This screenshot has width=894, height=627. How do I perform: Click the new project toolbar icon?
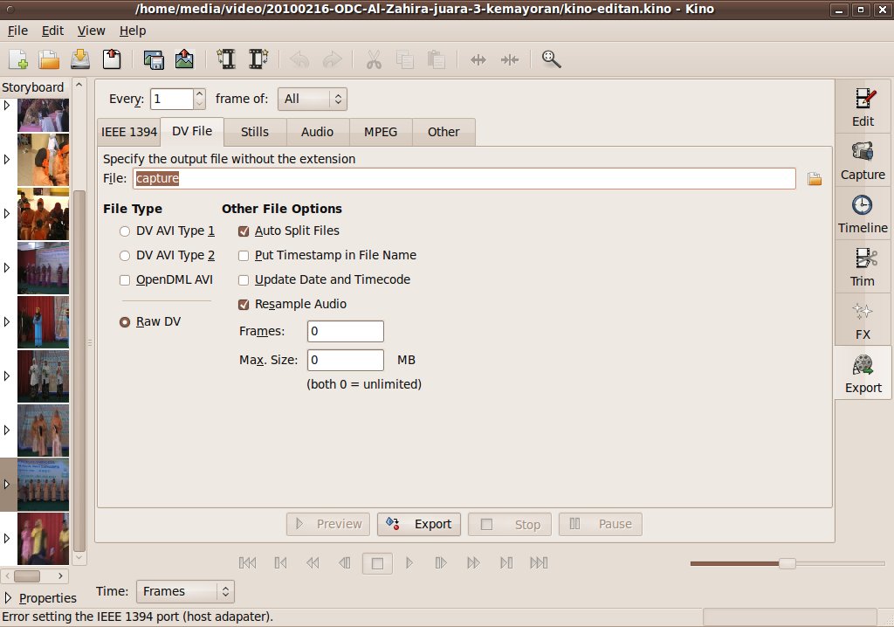(x=18, y=59)
